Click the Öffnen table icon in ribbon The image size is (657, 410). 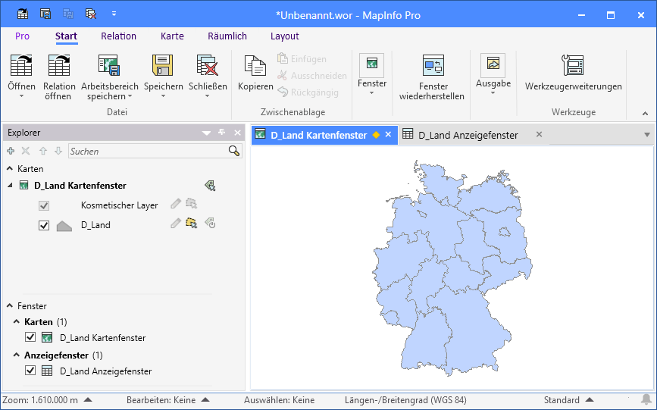pos(21,65)
